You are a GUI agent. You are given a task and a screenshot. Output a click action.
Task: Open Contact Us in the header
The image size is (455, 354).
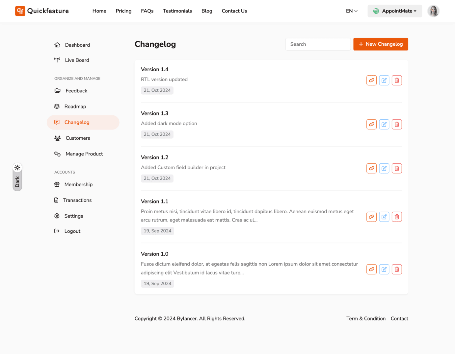[234, 11]
